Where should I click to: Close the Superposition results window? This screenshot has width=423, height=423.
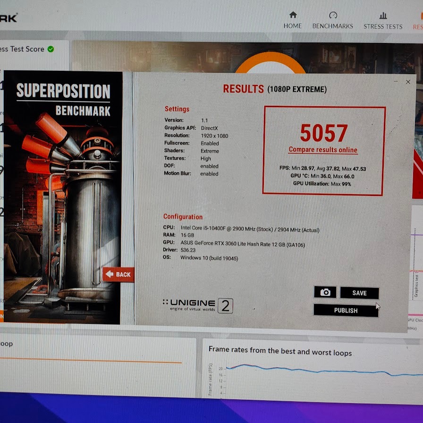tap(408, 82)
